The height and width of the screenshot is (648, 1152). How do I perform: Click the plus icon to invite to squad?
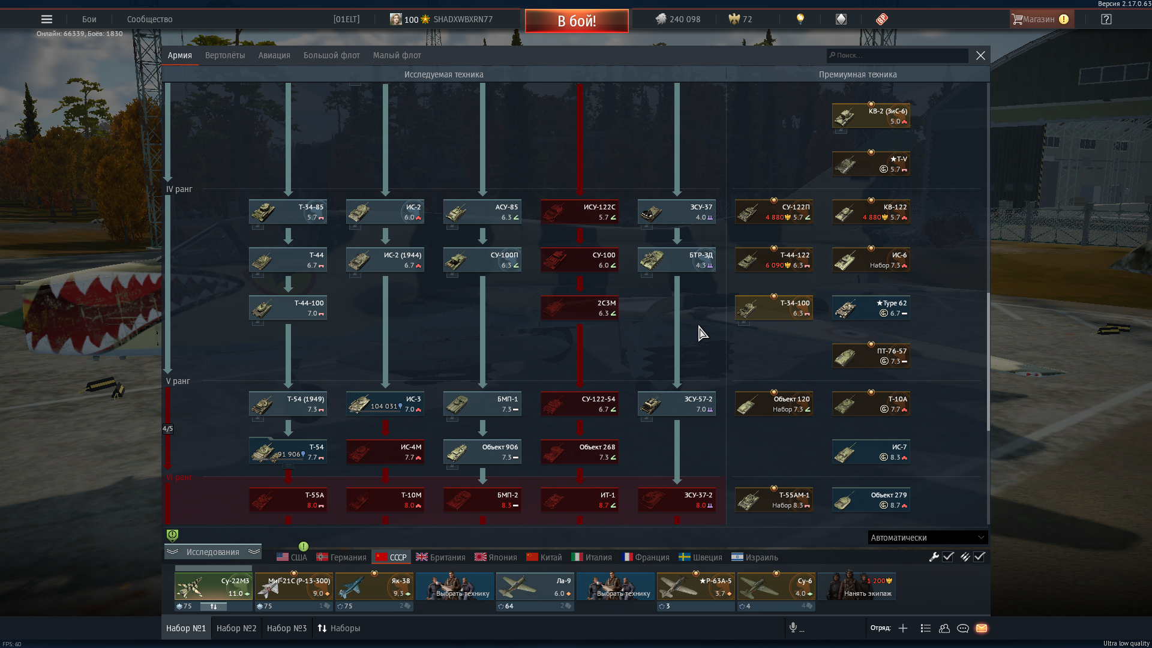tap(903, 628)
